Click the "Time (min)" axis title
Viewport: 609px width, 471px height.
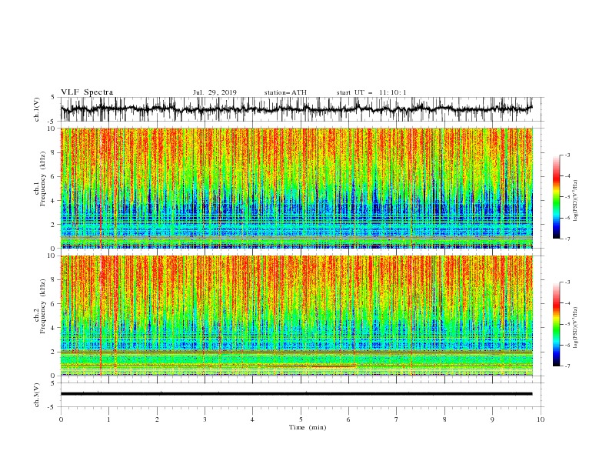308,427
